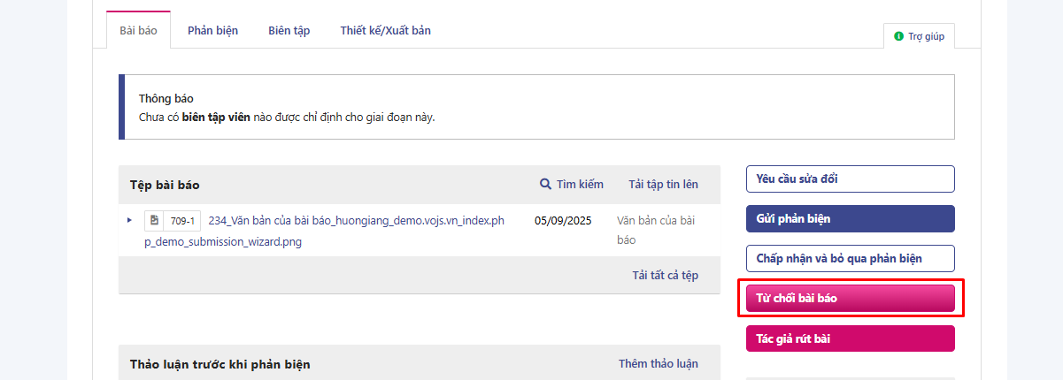Click the Gửi phản biện button
This screenshot has height=380, width=1063.
click(850, 218)
